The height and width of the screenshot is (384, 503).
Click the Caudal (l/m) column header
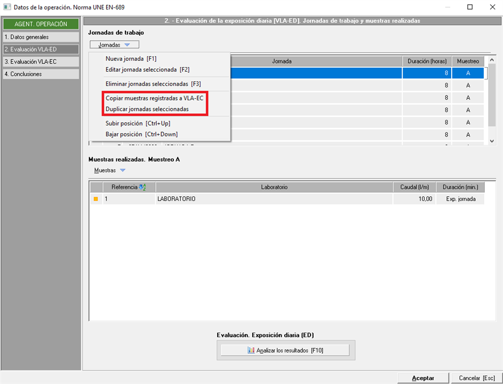[414, 187]
